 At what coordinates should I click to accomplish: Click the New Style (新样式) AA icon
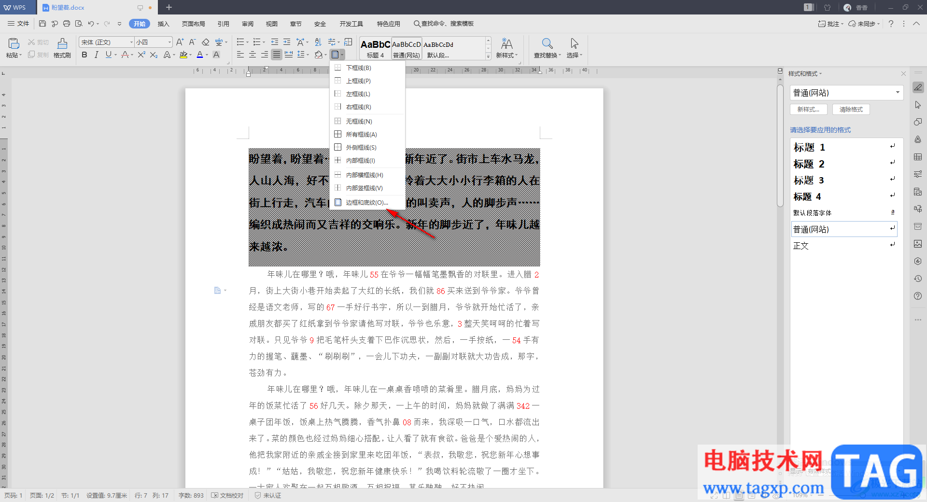point(506,43)
